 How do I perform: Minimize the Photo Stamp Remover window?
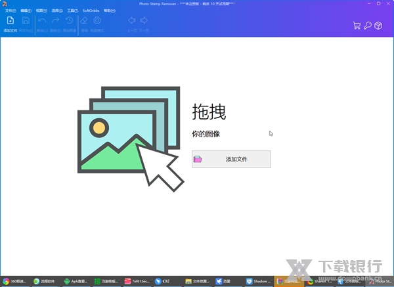(369, 3)
